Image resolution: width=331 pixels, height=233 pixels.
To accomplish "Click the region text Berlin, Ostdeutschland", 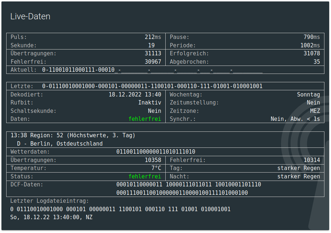I will tap(60, 144).
